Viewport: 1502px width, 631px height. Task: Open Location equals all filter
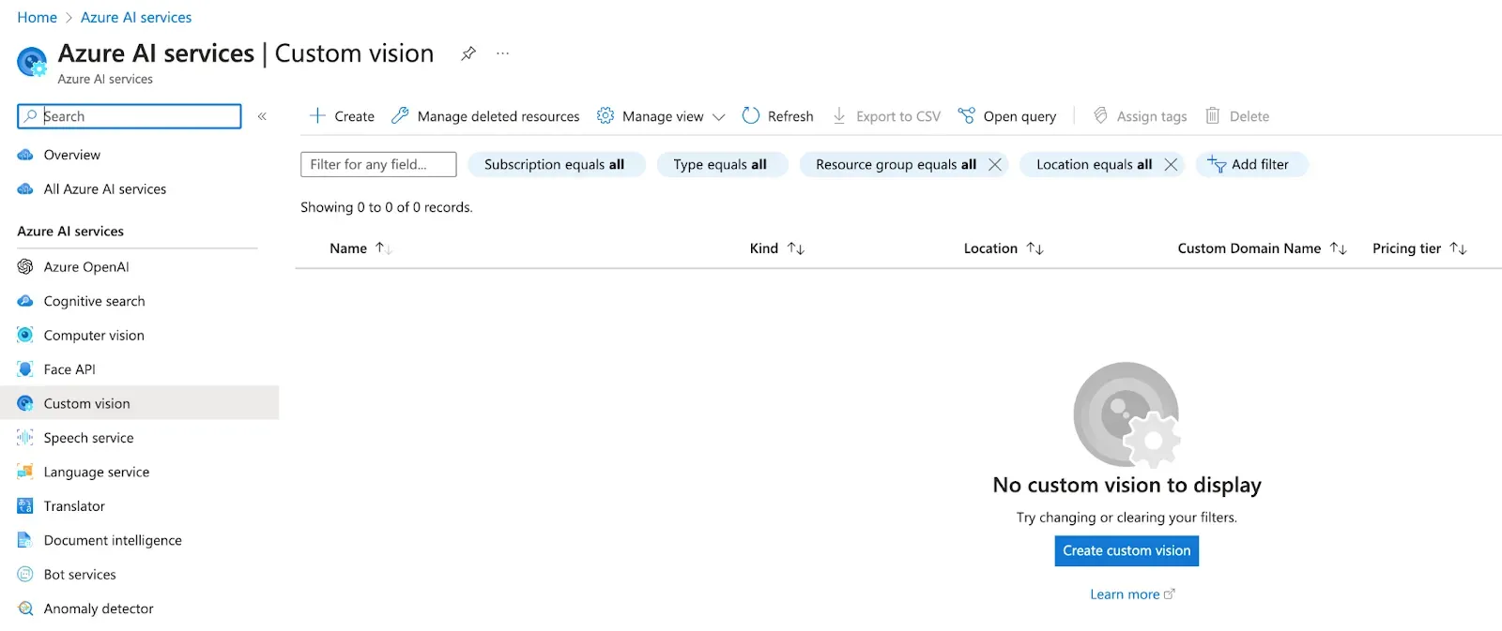[x=1094, y=164]
